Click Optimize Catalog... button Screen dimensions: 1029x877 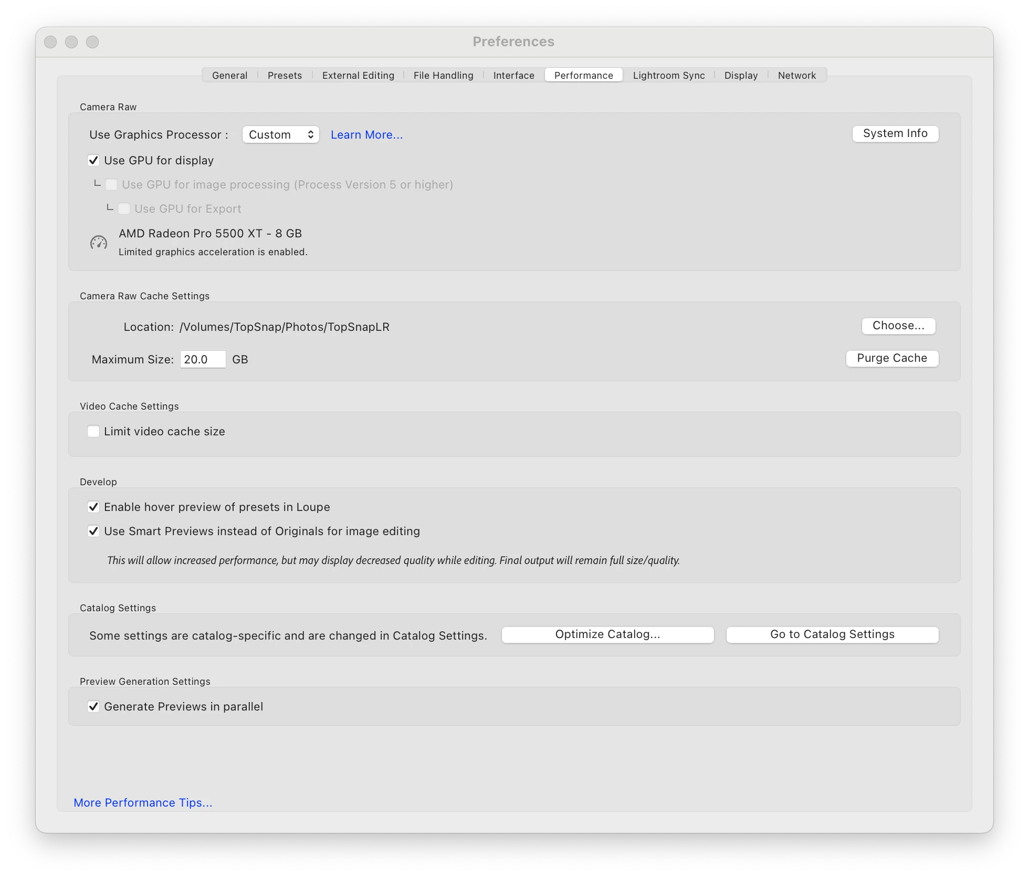[x=607, y=634]
